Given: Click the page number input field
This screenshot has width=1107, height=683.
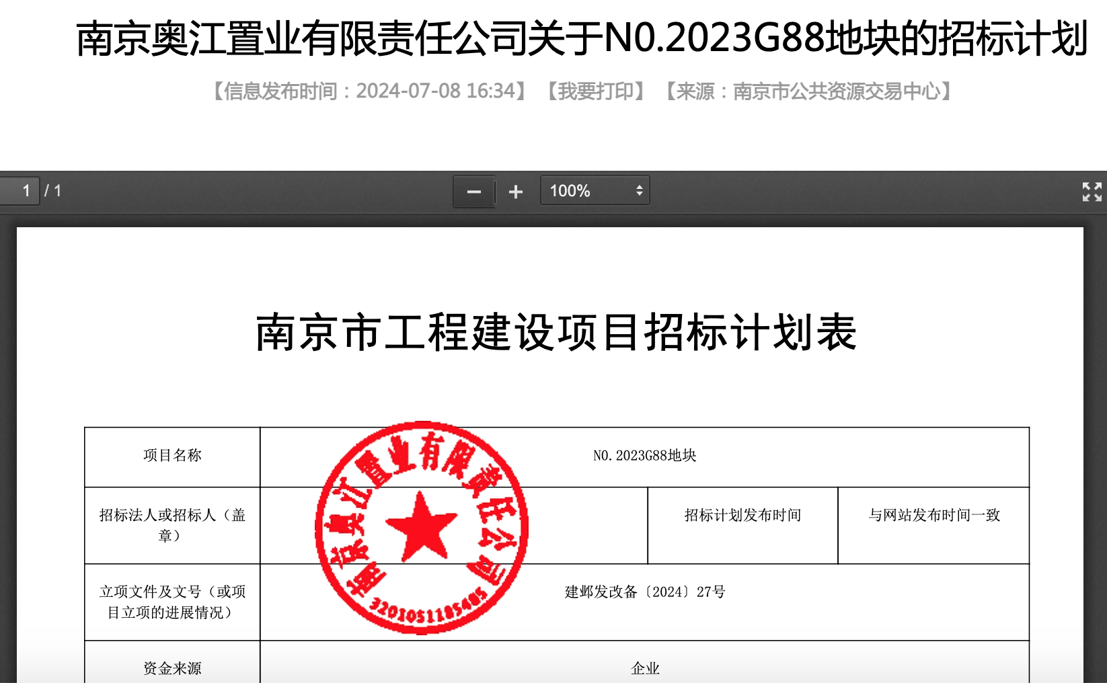Looking at the screenshot, I should tap(20, 191).
